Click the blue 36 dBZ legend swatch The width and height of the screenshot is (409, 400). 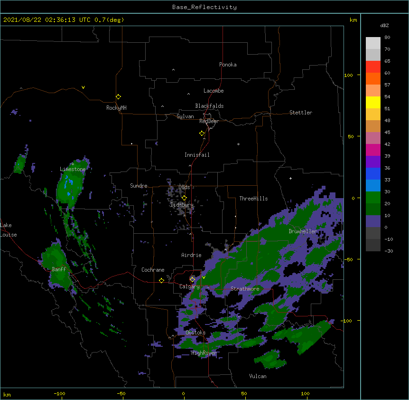pyautogui.click(x=373, y=173)
